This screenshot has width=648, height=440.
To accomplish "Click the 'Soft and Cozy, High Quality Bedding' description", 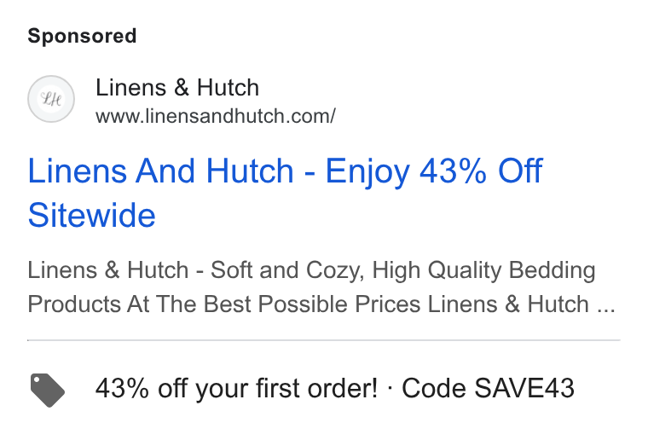I will 403,270.
